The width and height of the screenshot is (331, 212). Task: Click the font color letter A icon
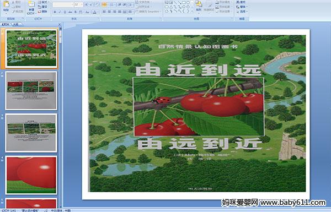coord(94,12)
